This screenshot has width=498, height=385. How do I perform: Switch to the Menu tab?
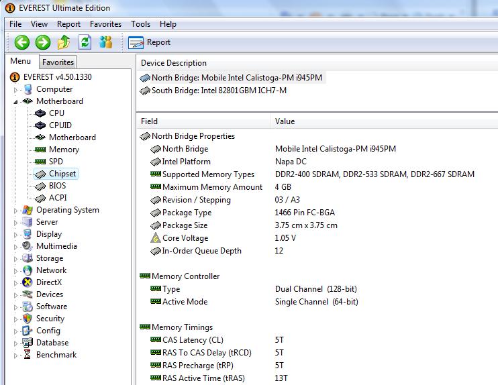pos(21,61)
